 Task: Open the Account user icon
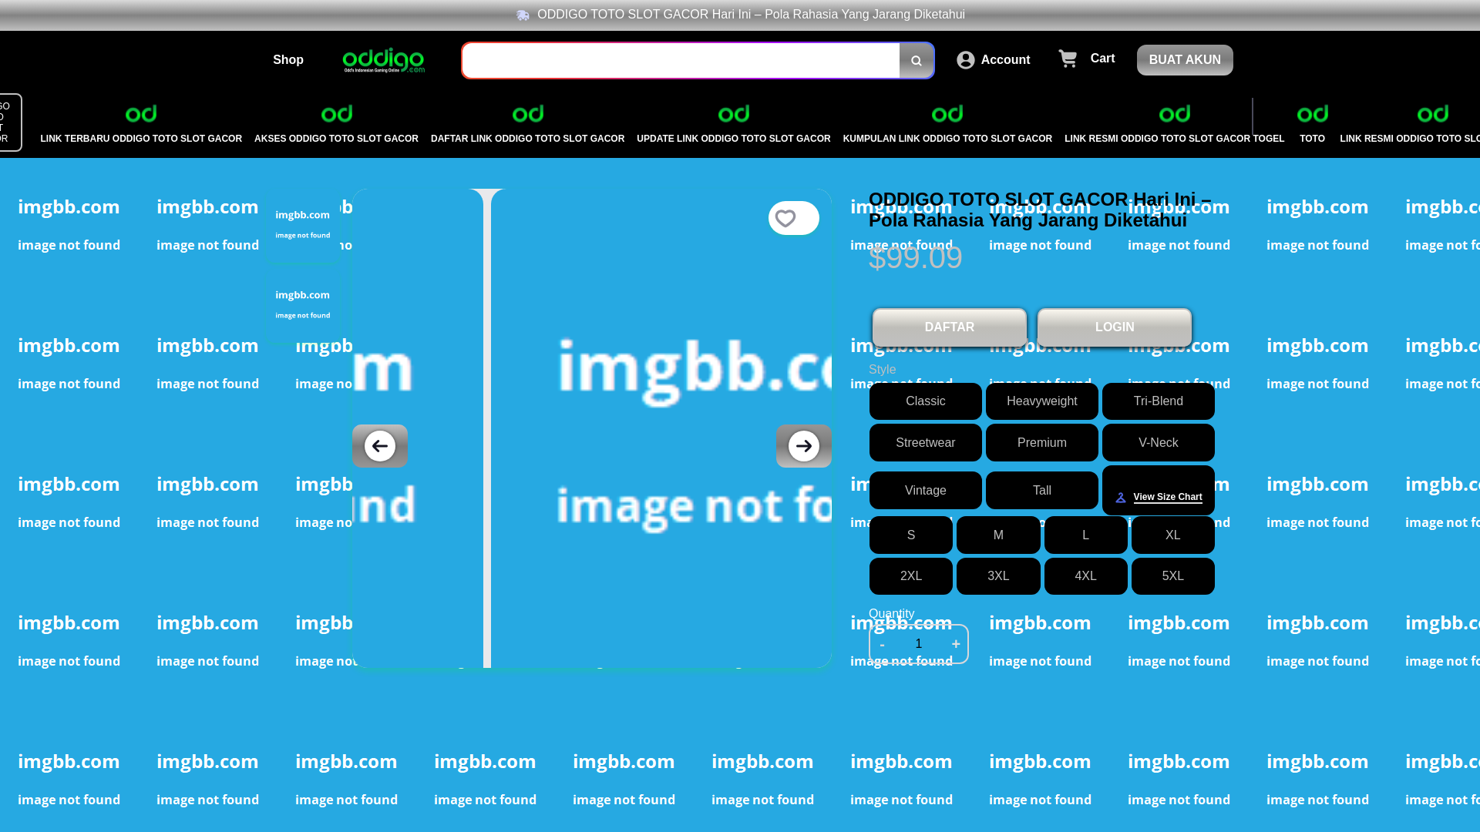click(x=965, y=60)
